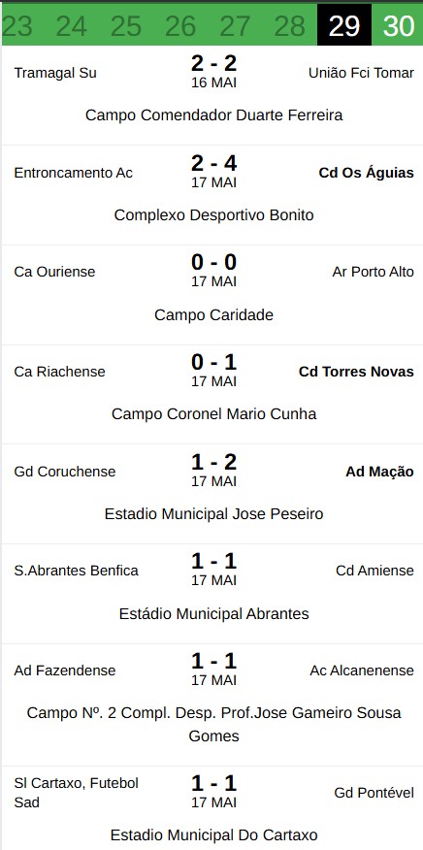Select matchday 24 tab

72,25
